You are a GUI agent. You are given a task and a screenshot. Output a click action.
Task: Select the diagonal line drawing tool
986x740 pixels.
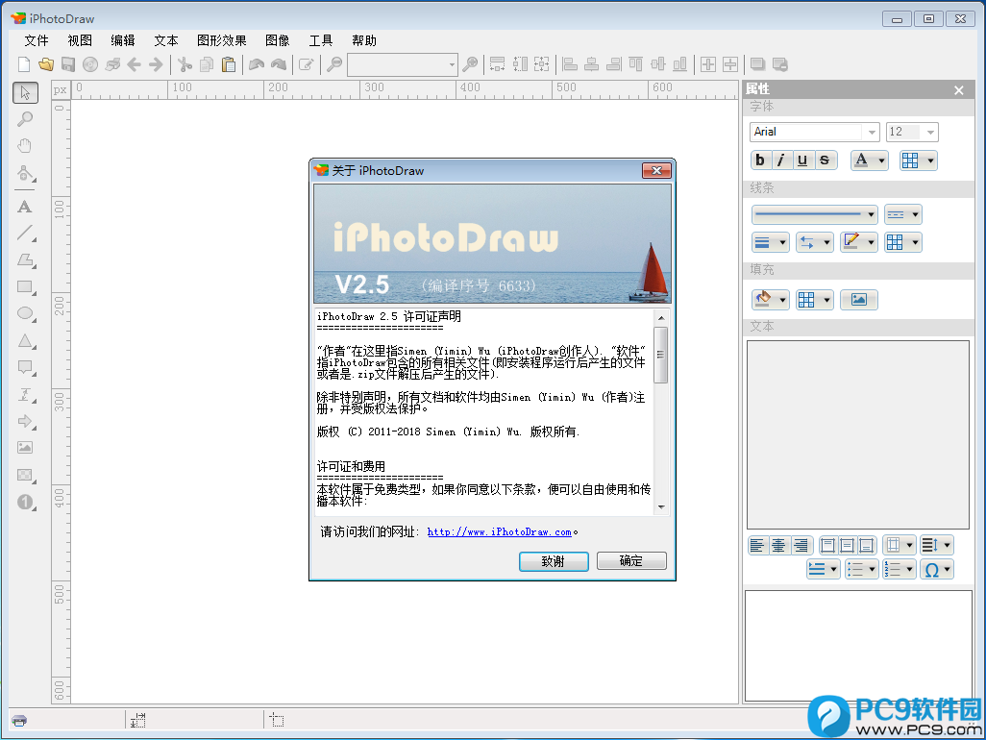tap(25, 234)
